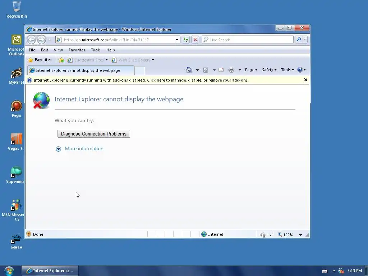The height and width of the screenshot is (276, 368).
Task: Click Add to Favorites Bar star icon
Action: [x=61, y=60]
